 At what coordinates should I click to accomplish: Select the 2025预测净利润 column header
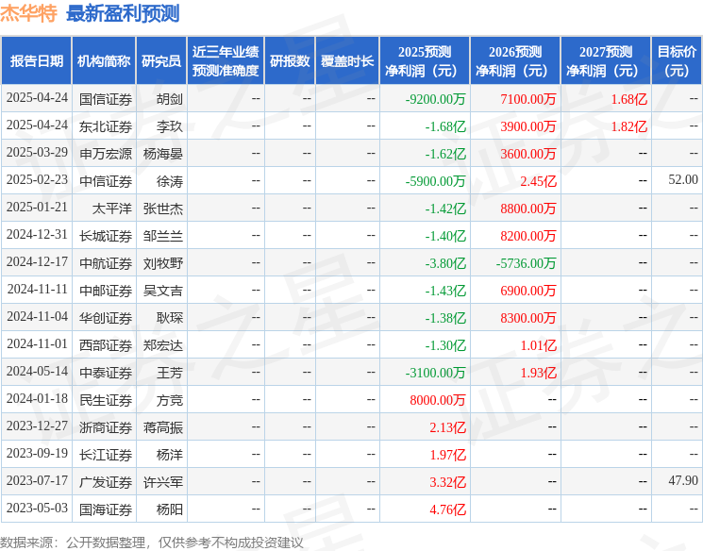pyautogui.click(x=425, y=61)
